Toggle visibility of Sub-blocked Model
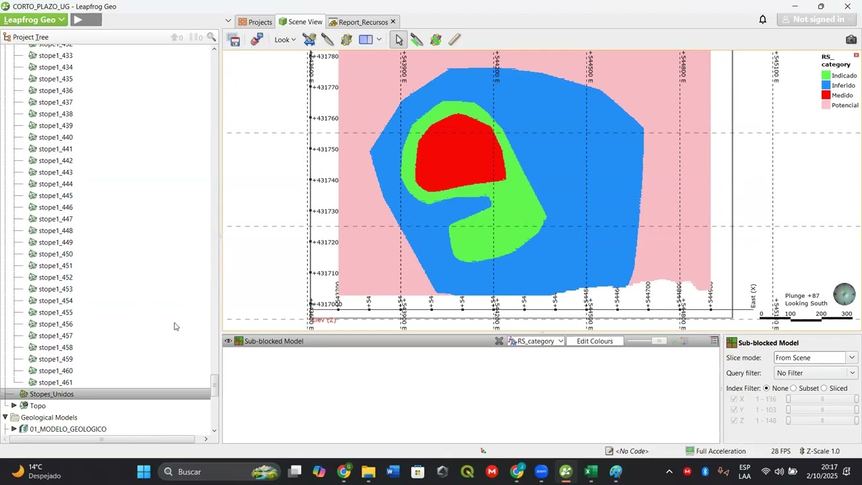The height and width of the screenshot is (485, 862). 228,341
